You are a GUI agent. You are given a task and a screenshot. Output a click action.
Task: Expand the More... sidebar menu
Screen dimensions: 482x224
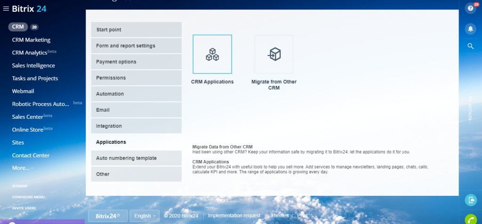(23, 168)
